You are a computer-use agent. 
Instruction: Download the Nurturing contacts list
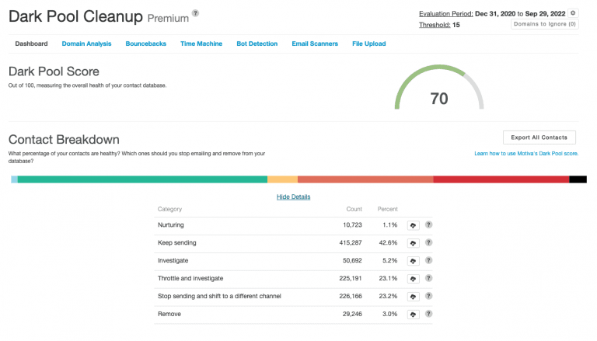pos(413,224)
